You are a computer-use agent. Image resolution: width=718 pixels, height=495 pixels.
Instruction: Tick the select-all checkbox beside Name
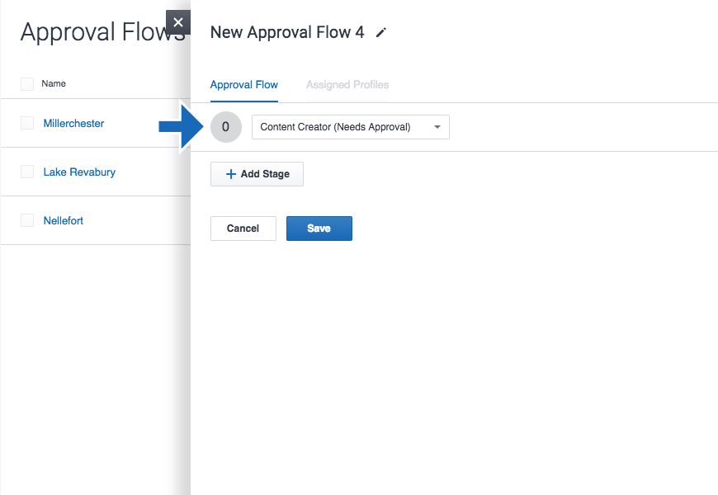pyautogui.click(x=27, y=83)
